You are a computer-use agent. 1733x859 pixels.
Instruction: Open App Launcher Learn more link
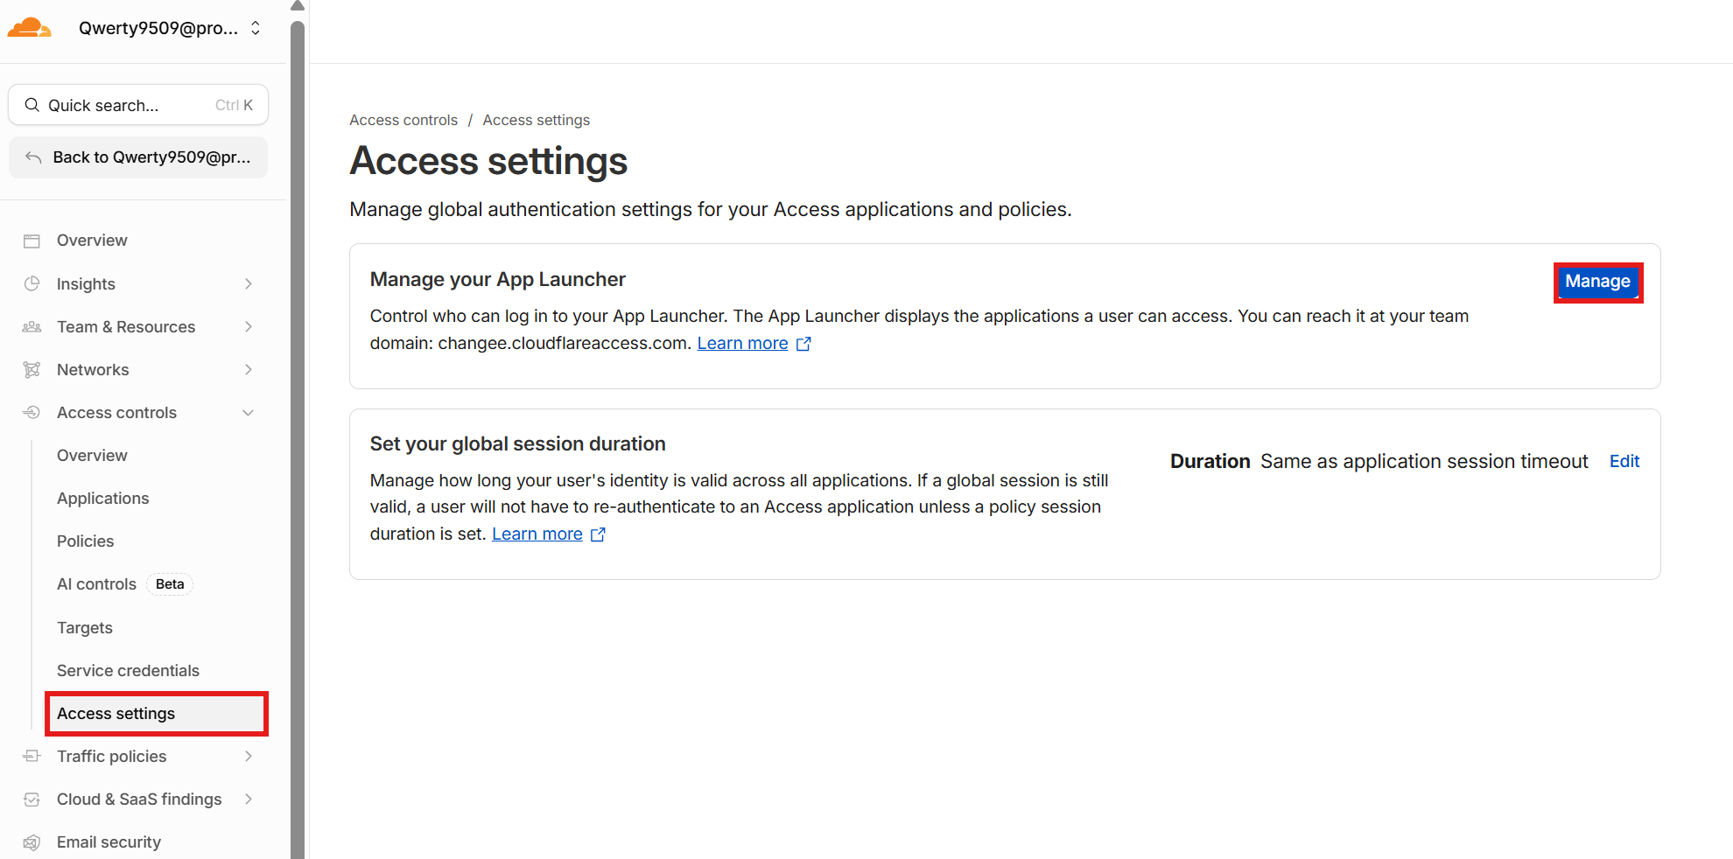(x=742, y=344)
